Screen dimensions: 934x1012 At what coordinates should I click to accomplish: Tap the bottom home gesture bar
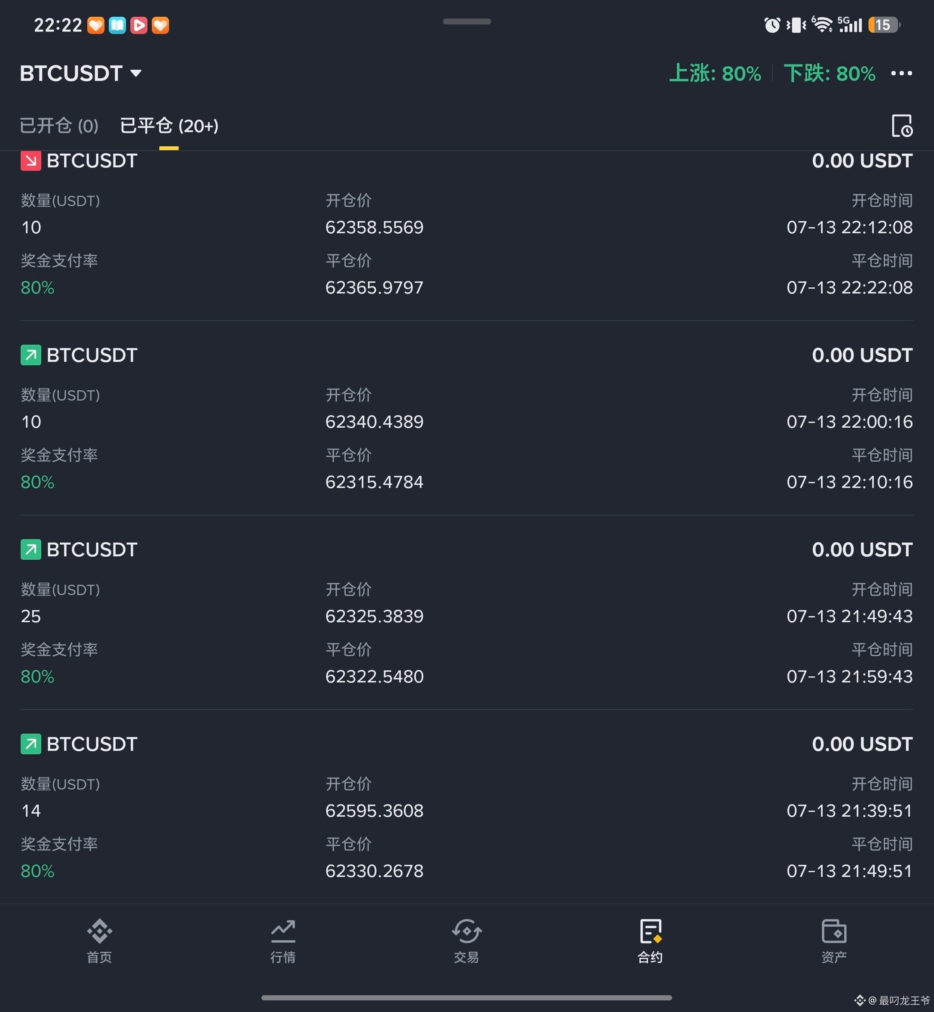[467, 998]
